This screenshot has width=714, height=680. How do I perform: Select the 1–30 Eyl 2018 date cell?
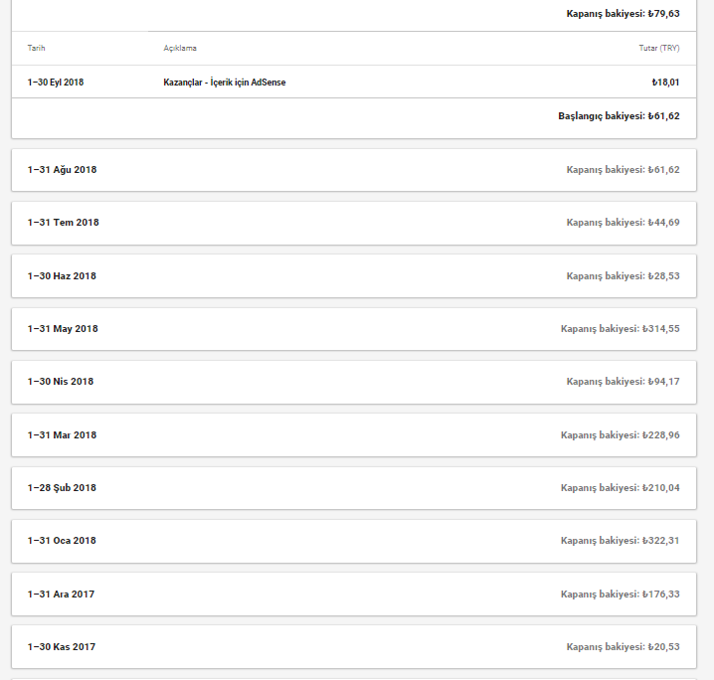click(56, 83)
